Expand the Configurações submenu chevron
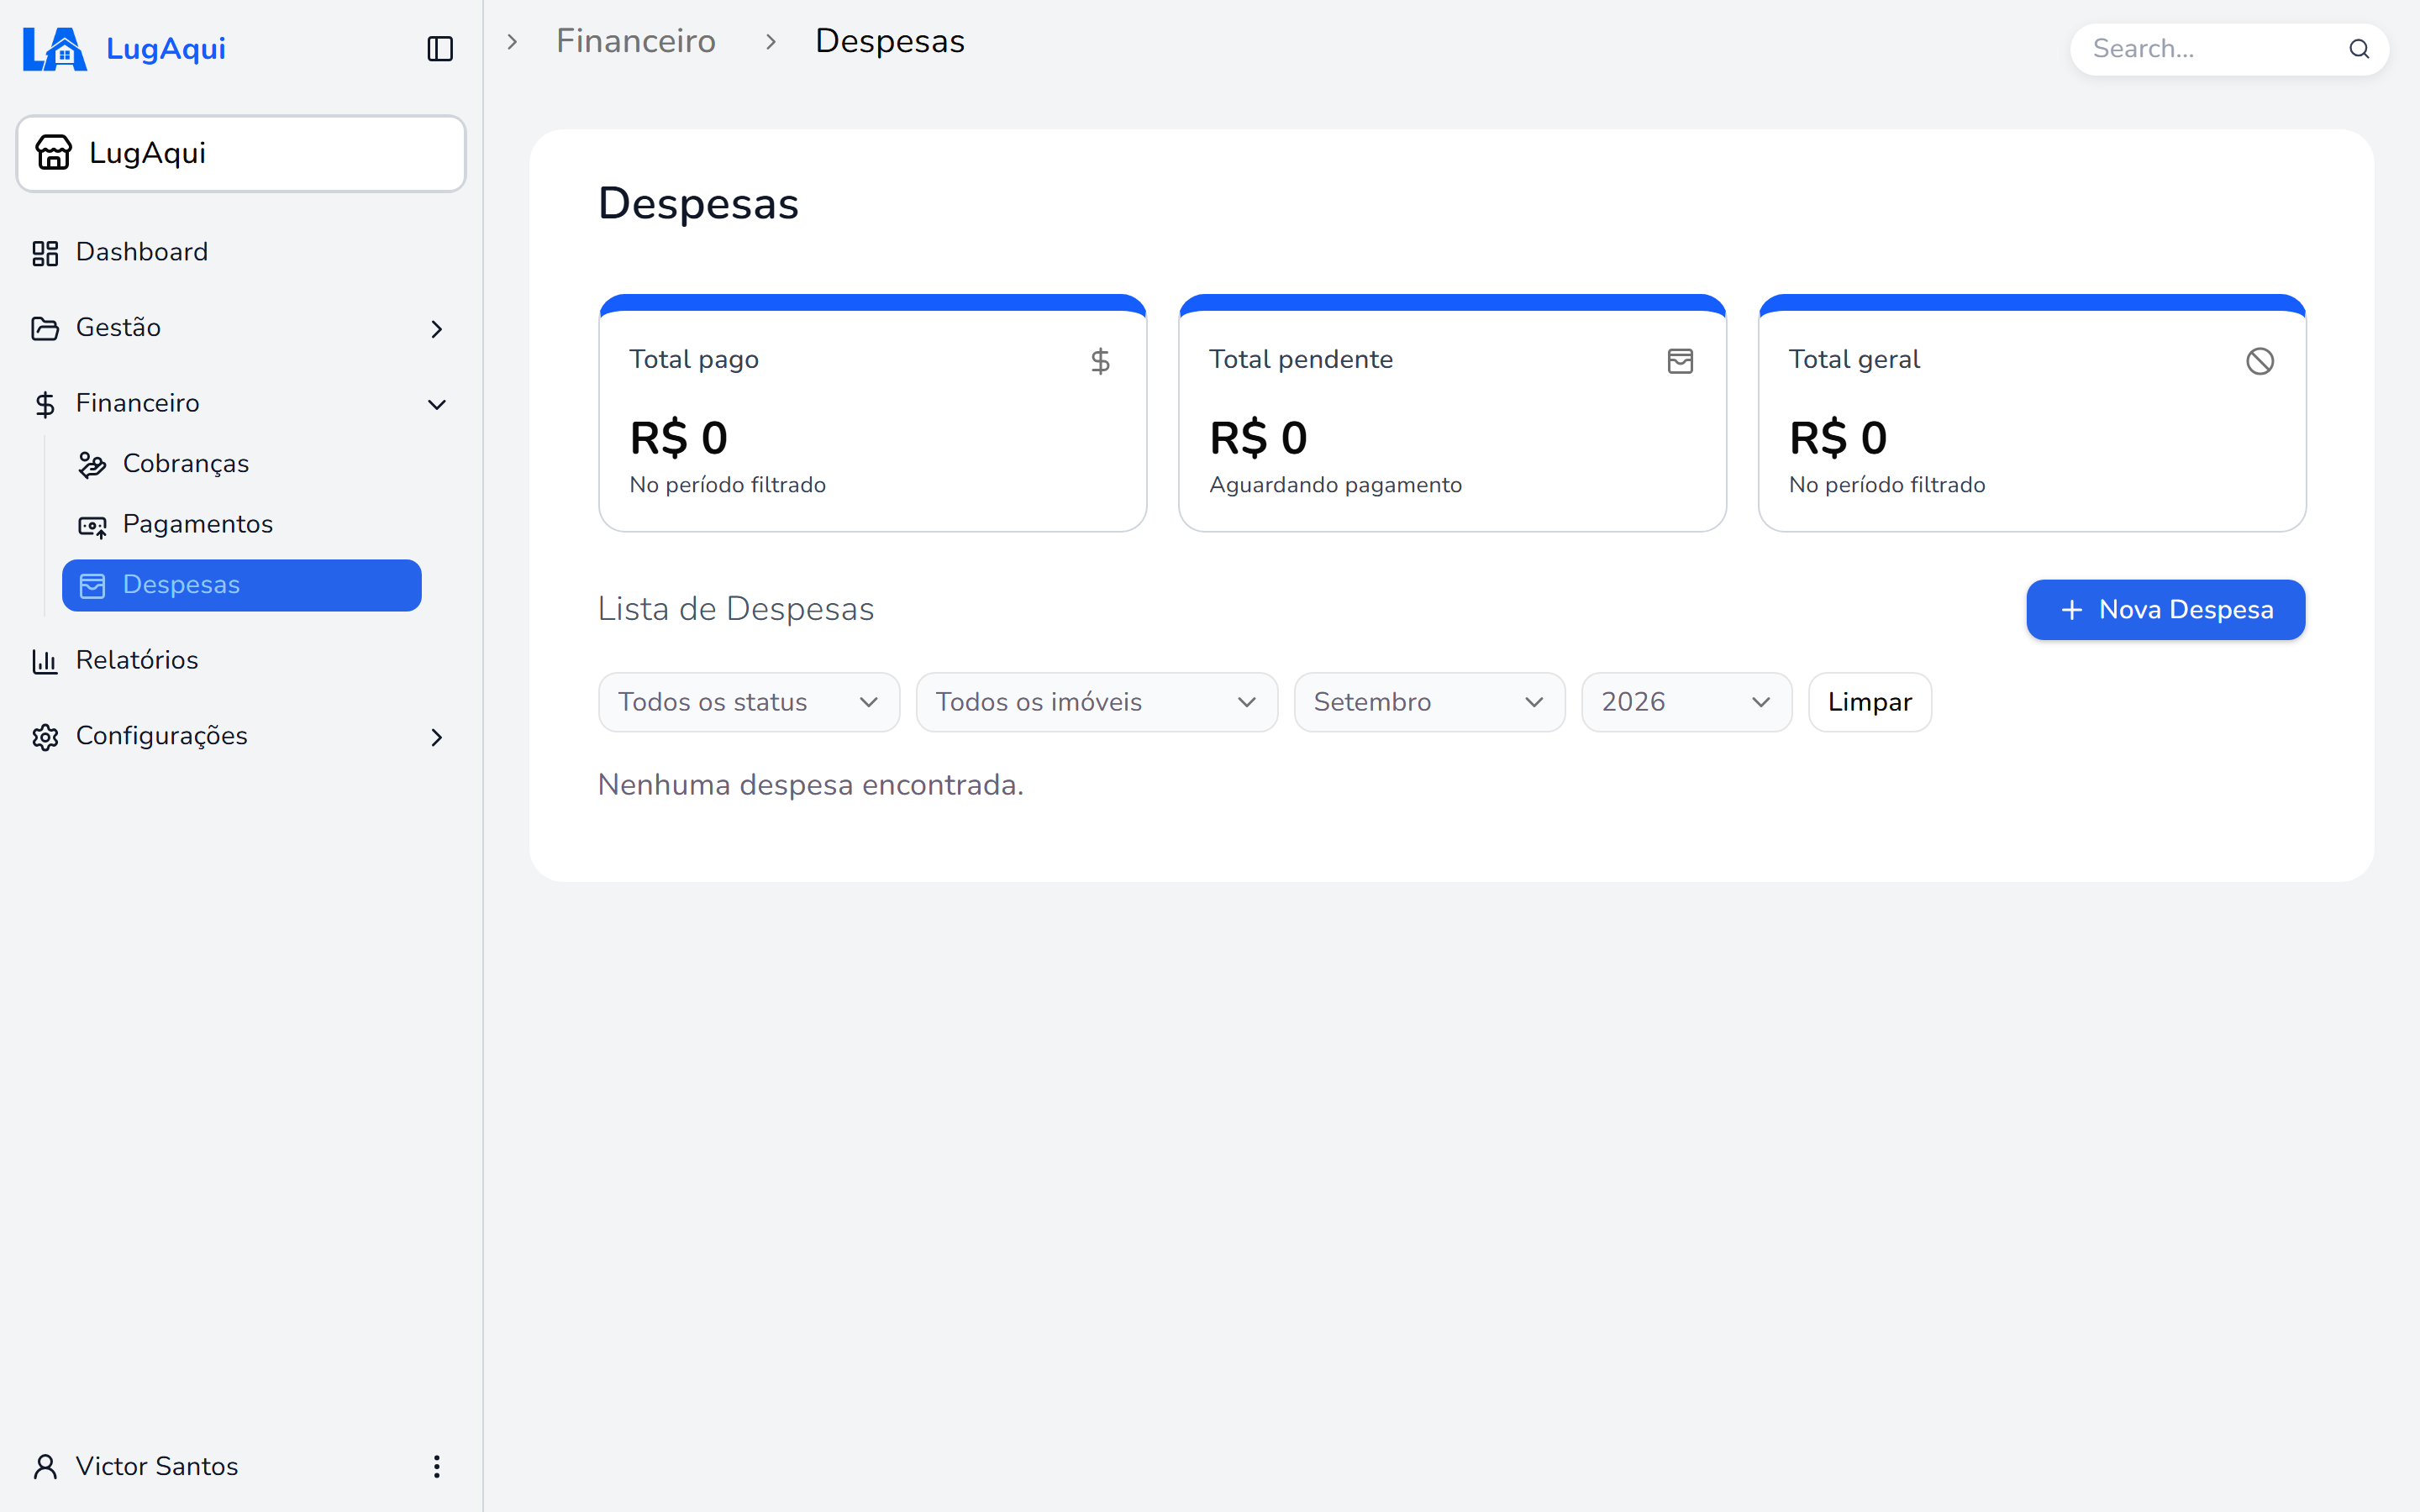 437,737
